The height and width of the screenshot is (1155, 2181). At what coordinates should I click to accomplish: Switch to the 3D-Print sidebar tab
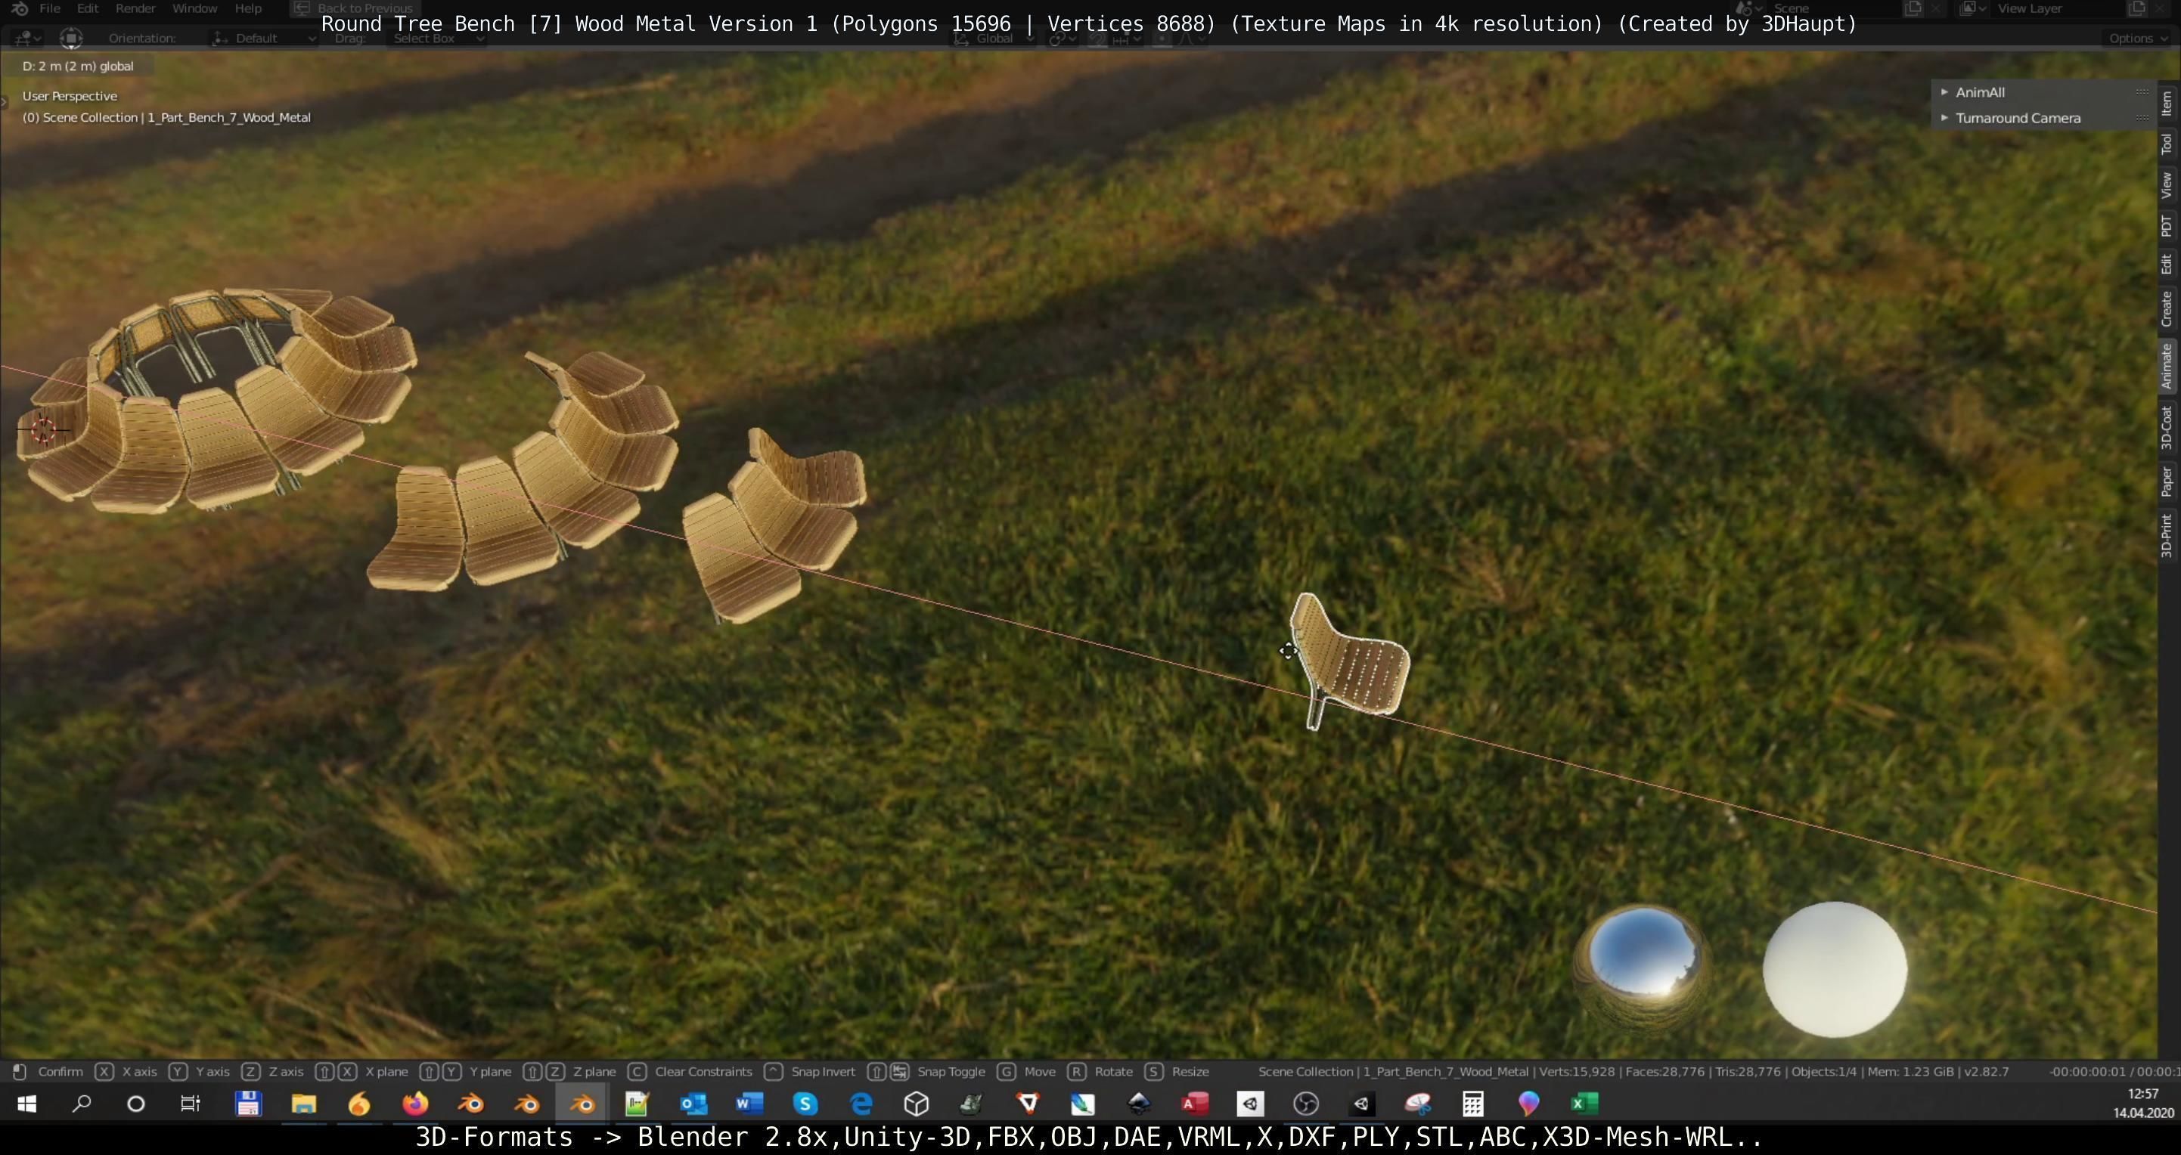click(x=2167, y=534)
